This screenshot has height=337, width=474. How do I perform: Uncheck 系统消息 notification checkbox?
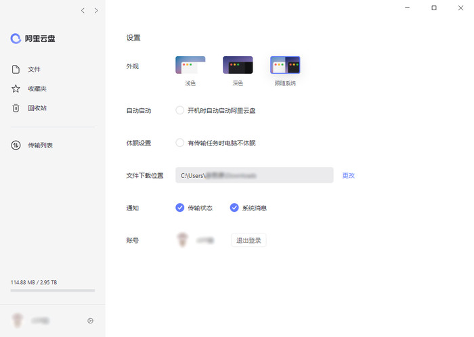tap(234, 208)
